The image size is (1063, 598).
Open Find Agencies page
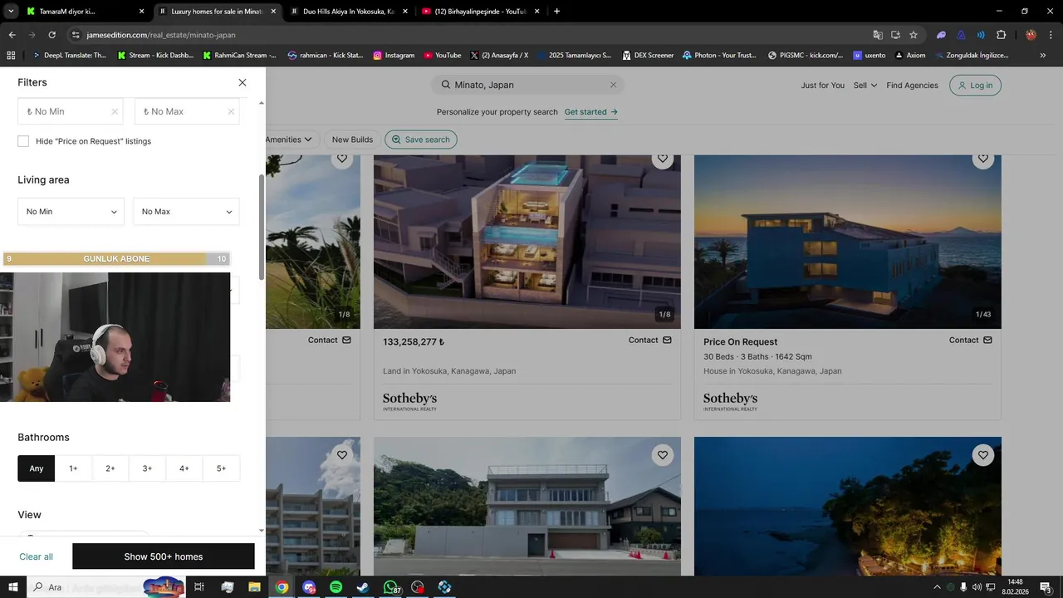tap(912, 86)
